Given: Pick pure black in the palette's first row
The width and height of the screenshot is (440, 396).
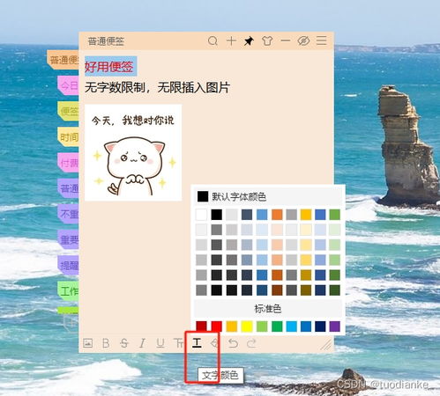Looking at the screenshot, I should pyautogui.click(x=216, y=215).
